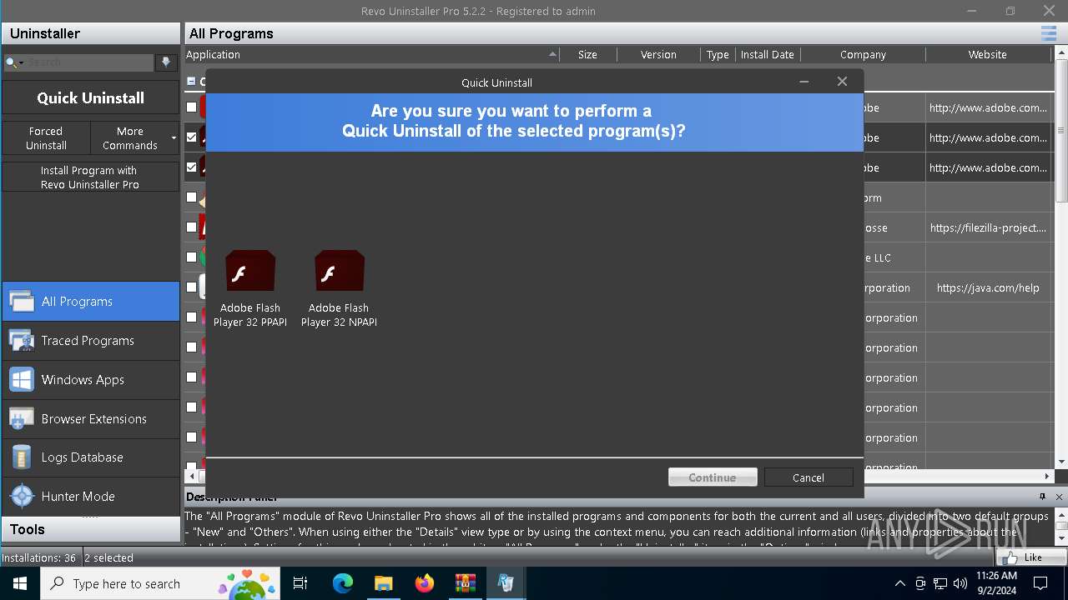Open File Explorer from the taskbar

383,583
